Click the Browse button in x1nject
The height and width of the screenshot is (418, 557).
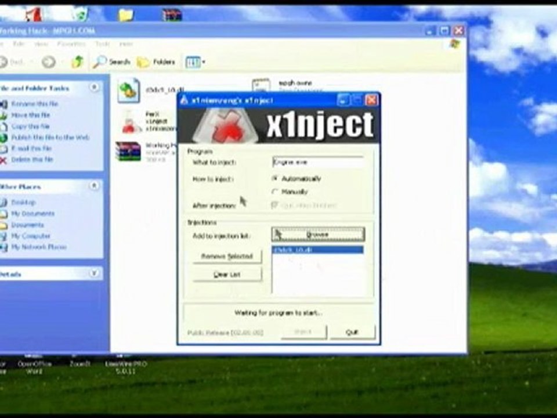click(x=318, y=235)
